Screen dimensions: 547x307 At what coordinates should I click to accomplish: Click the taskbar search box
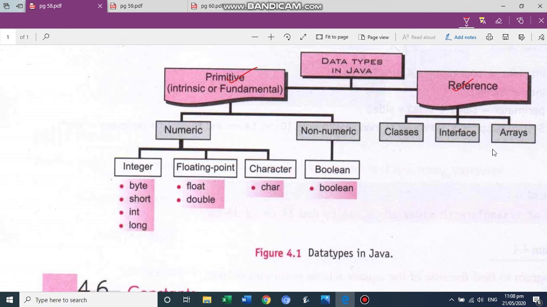coord(88,300)
